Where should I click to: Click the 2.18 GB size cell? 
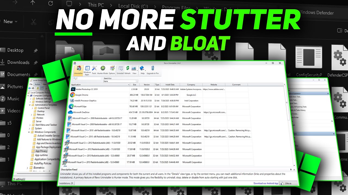pyautogui.click(x=134, y=89)
